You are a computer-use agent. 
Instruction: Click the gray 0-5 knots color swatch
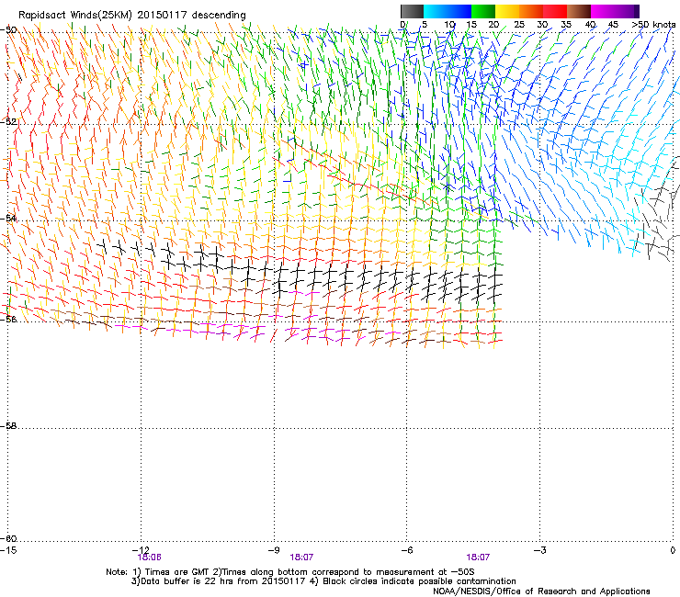[x=412, y=11]
